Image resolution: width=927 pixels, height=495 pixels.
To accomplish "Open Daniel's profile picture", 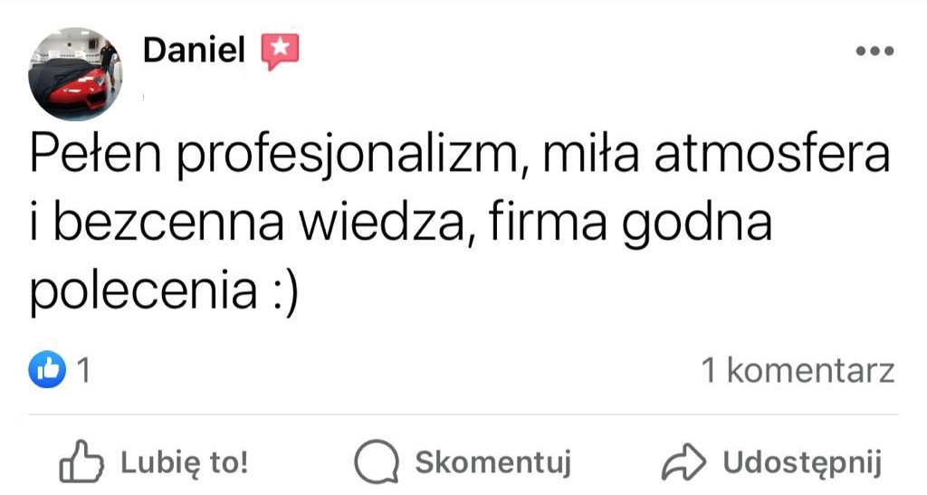I will point(75,75).
